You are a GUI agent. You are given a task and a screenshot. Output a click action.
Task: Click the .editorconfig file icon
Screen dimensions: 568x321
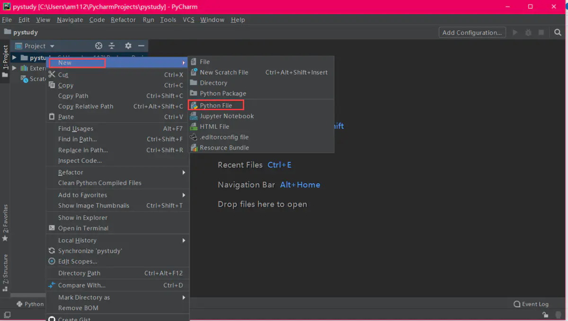click(x=194, y=137)
